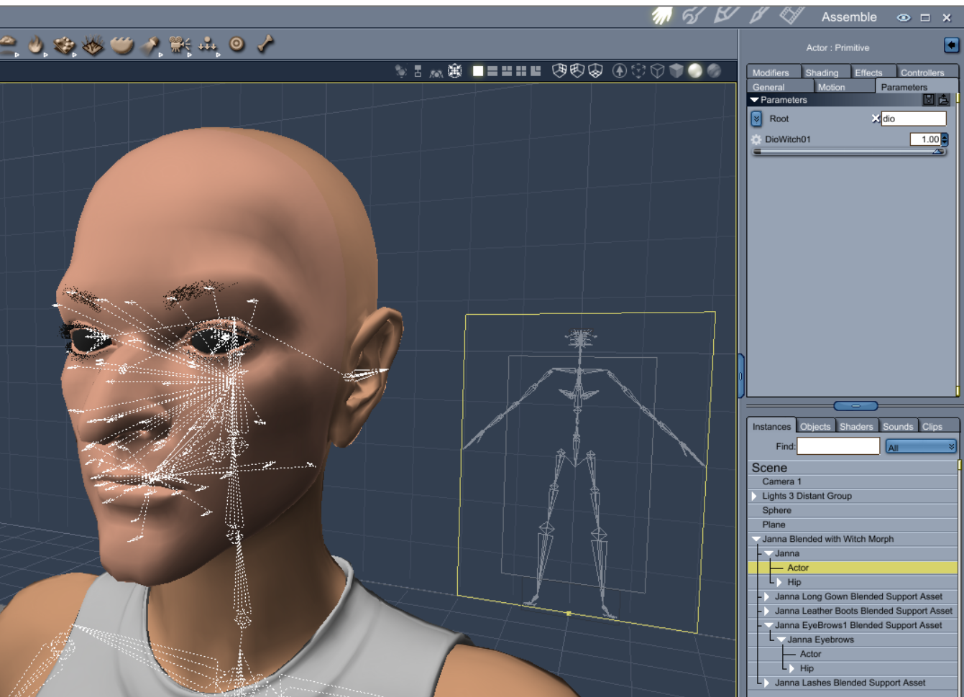Clear the parameter filter with the X icon
Viewport: 964px width, 697px height.
coord(876,119)
